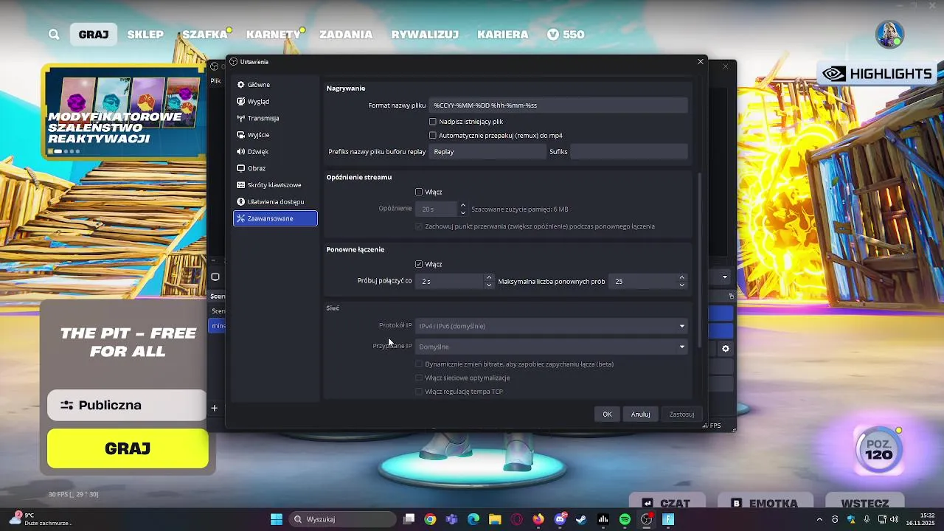This screenshot has width=944, height=531.
Task: Click the V-Bucks 550 balance icon
Action: click(554, 35)
